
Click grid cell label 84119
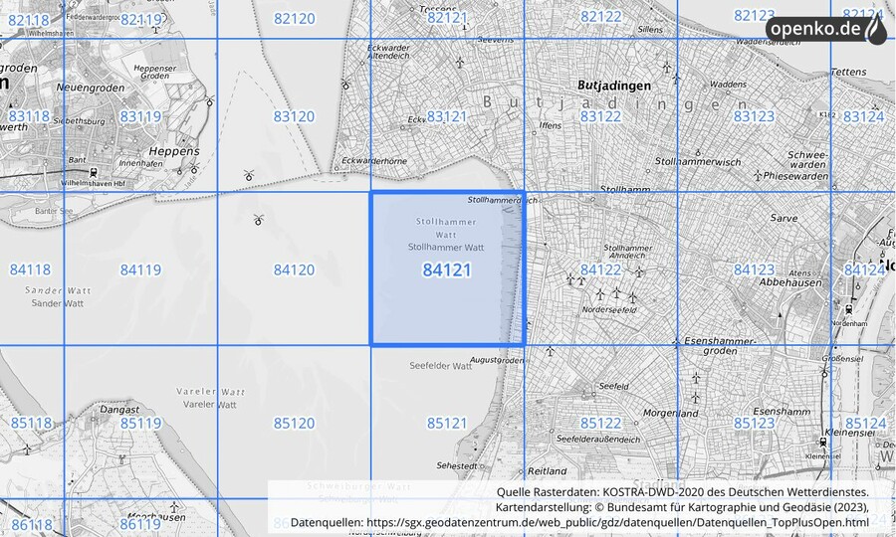140,269
